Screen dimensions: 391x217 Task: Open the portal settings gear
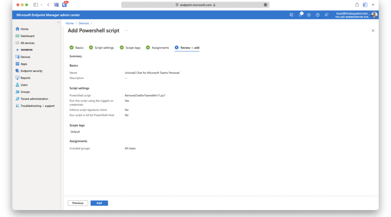click(309, 15)
